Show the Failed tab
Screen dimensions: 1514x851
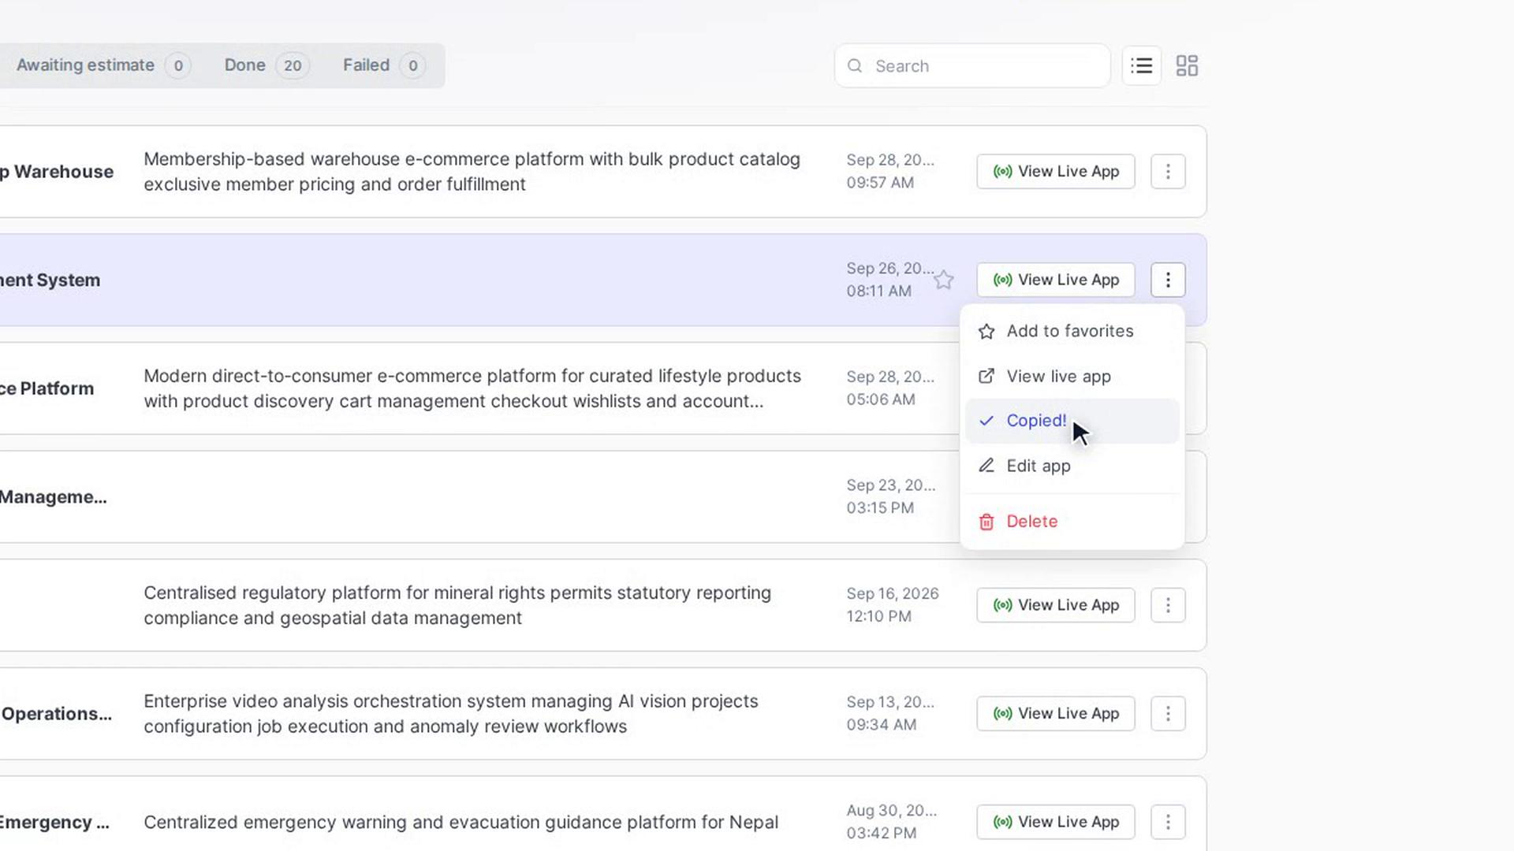tap(384, 65)
